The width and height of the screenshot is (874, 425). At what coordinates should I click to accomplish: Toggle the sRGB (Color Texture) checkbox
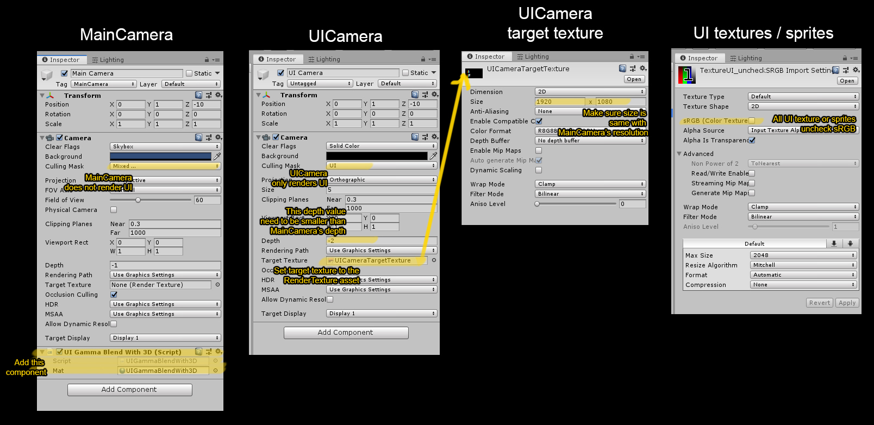752,121
